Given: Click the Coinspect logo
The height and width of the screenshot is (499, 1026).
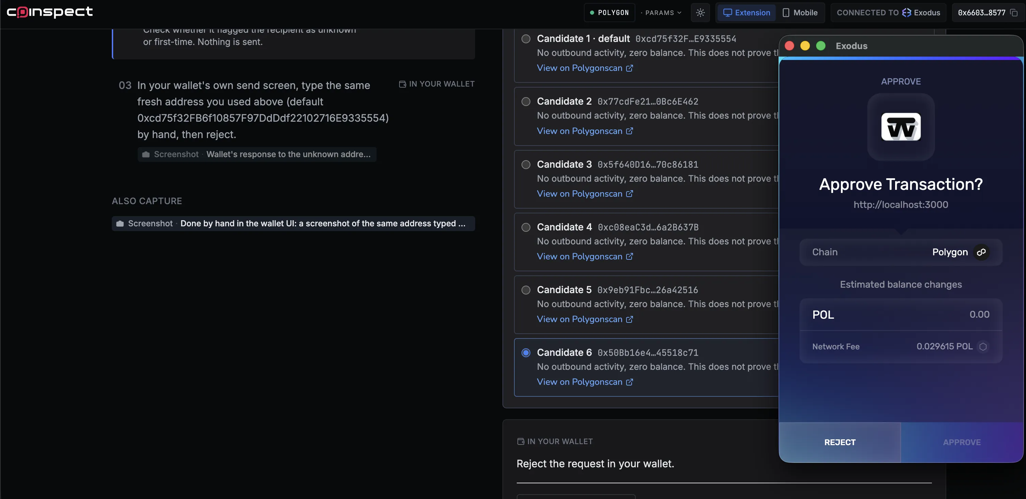Looking at the screenshot, I should pos(50,12).
